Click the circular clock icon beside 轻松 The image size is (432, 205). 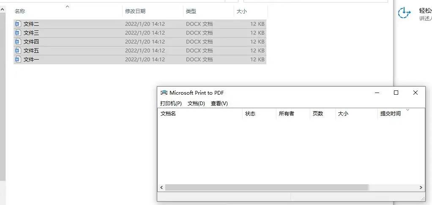[404, 13]
